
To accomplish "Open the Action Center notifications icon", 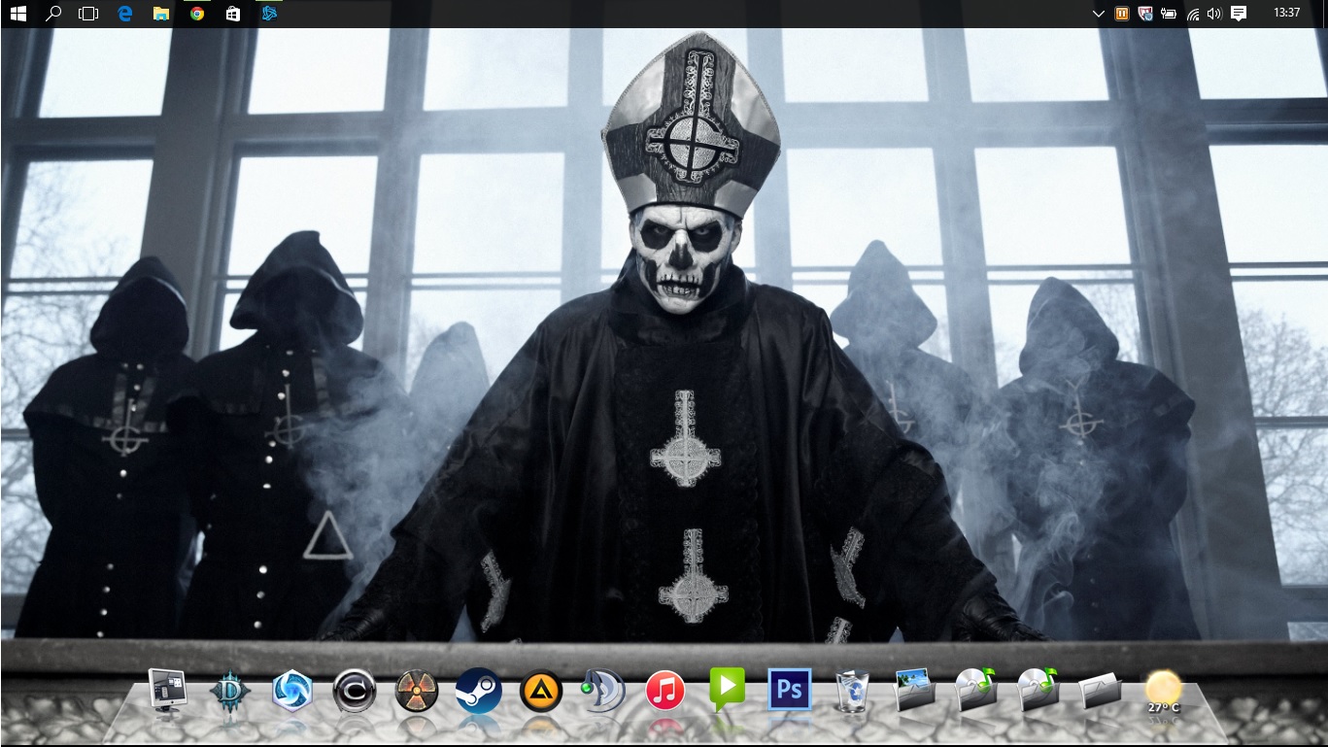I will (x=1239, y=14).
